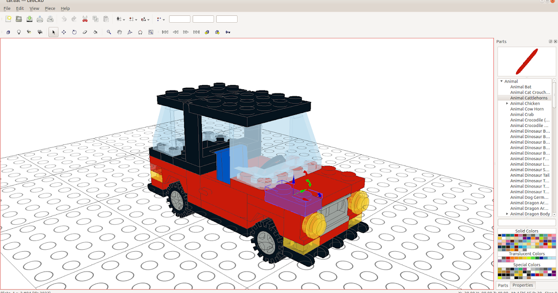Screen dimensions: 558x293
Task: Expand the Animal Chicken tree node
Action: click(x=507, y=103)
